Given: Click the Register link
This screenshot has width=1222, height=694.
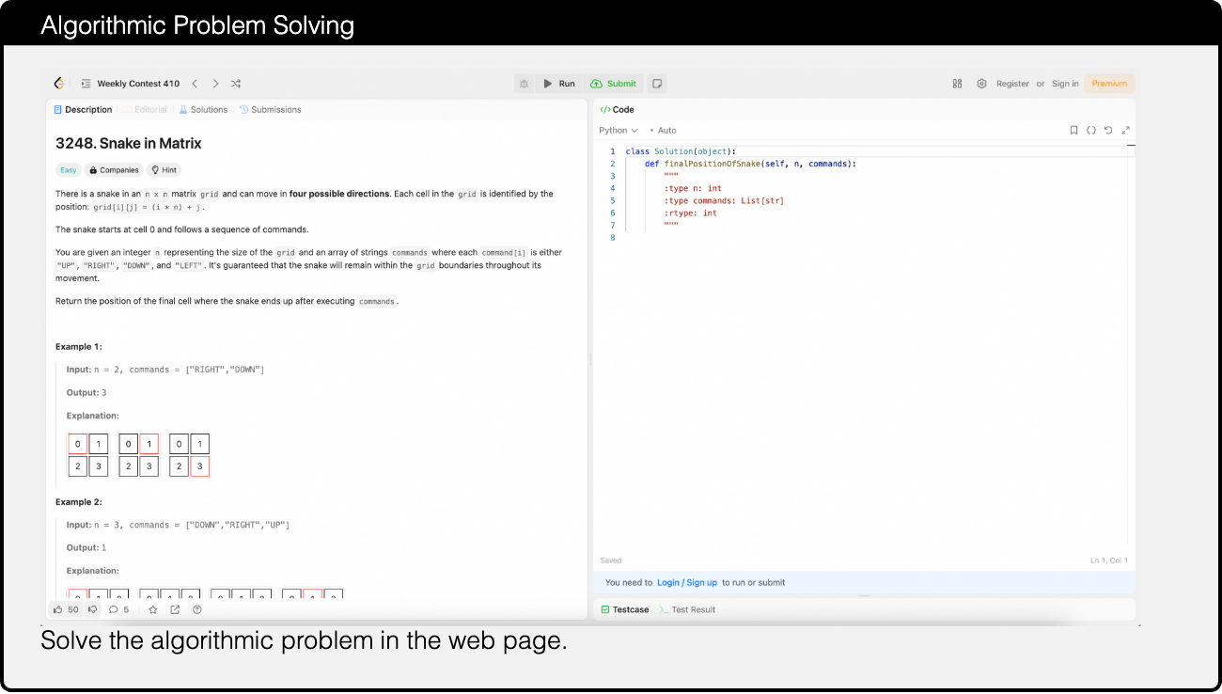Looking at the screenshot, I should (1012, 84).
